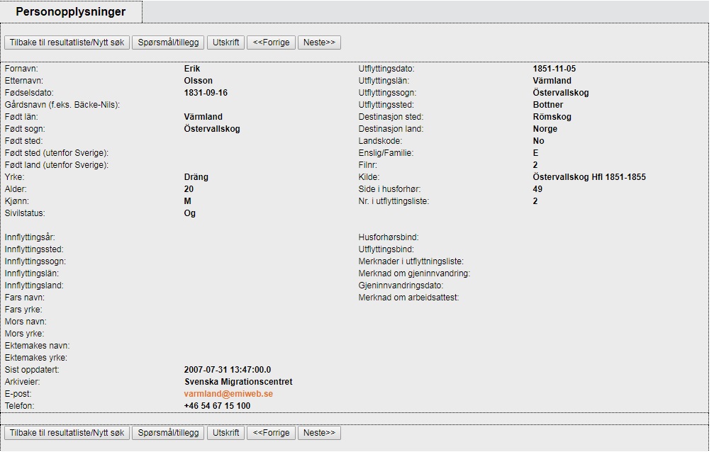The height and width of the screenshot is (452, 714).
Task: Click the 'Fars navn:' label
Action: pyautogui.click(x=25, y=298)
